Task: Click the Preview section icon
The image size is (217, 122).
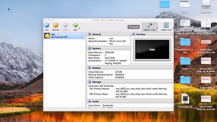Action: coord(134,34)
